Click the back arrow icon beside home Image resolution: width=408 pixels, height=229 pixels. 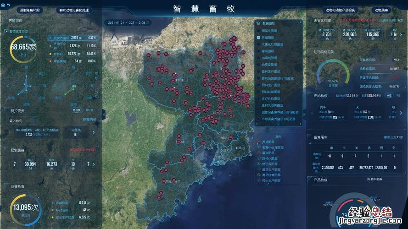click(9, 5)
